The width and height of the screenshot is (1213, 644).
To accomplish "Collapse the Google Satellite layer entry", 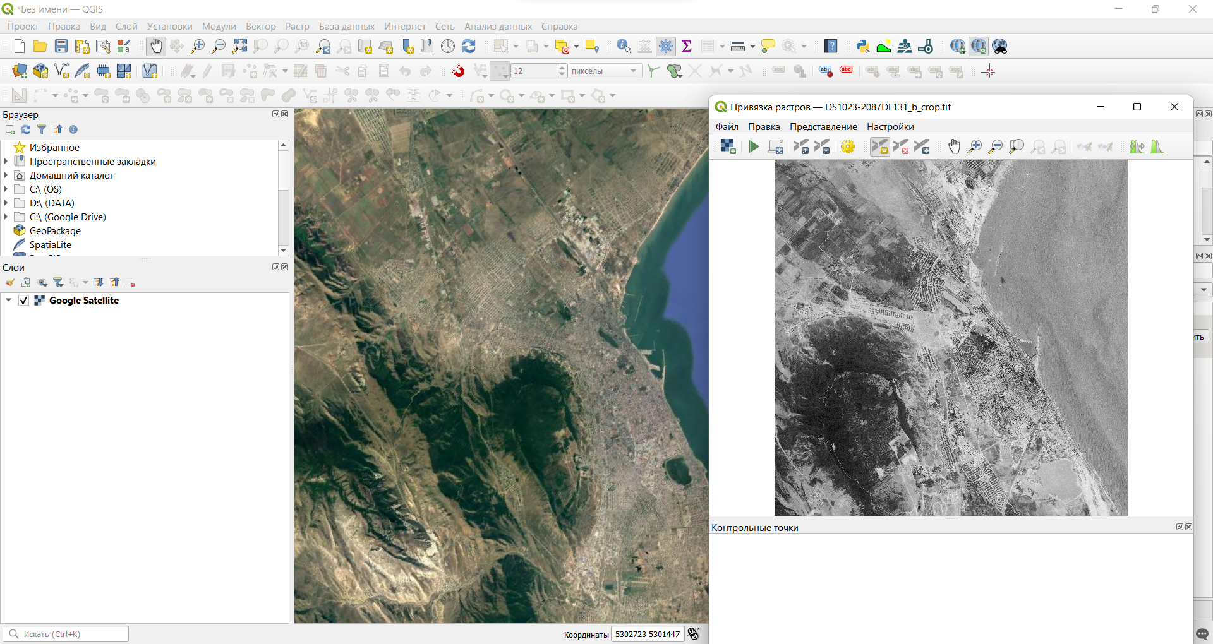I will point(9,301).
